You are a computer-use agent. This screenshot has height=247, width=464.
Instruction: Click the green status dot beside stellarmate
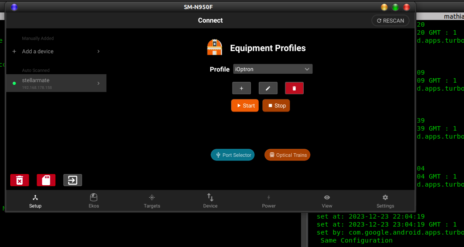(14, 84)
